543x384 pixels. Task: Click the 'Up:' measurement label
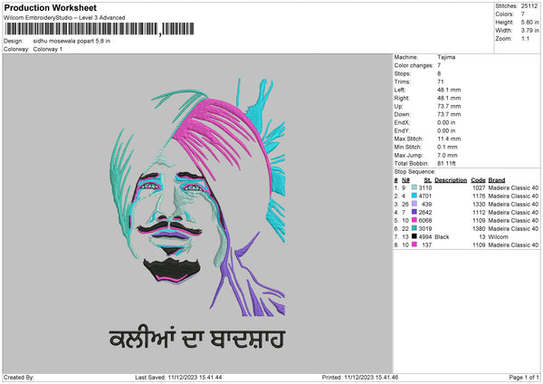[398, 106]
